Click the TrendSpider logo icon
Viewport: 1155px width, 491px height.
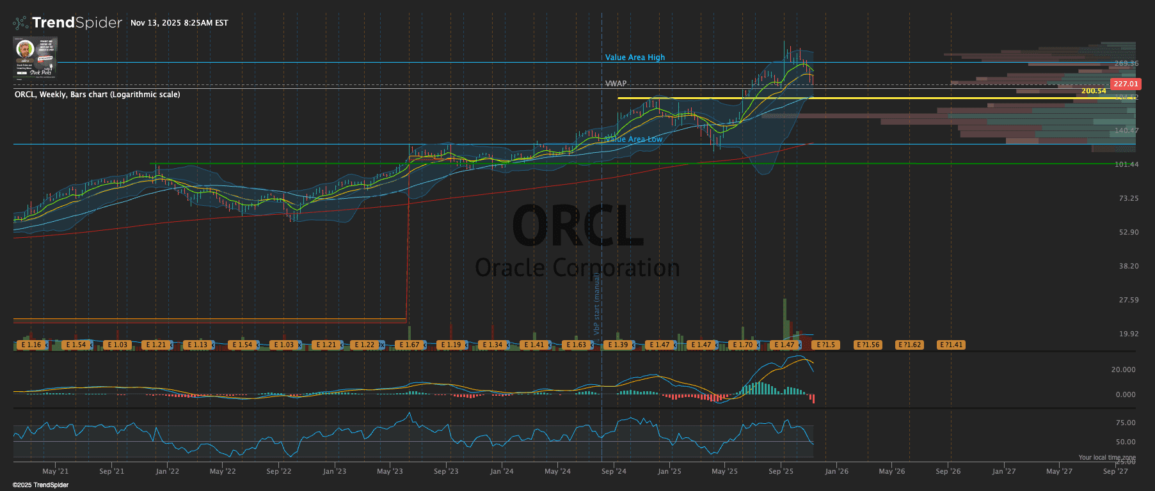[x=20, y=23]
